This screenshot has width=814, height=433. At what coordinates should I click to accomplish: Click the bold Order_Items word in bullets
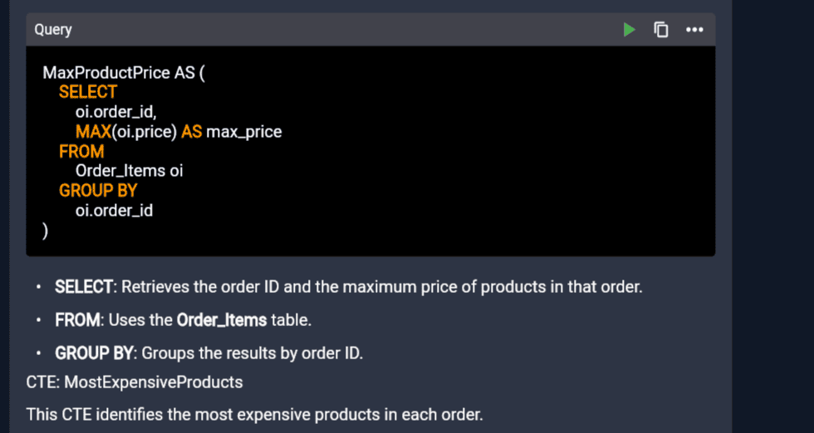point(222,320)
